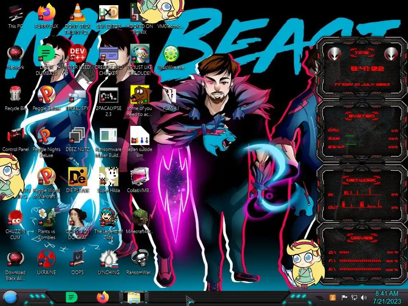Open the LYNCHING desktop icon
Viewport: 408px width, 306px height.
108,263
